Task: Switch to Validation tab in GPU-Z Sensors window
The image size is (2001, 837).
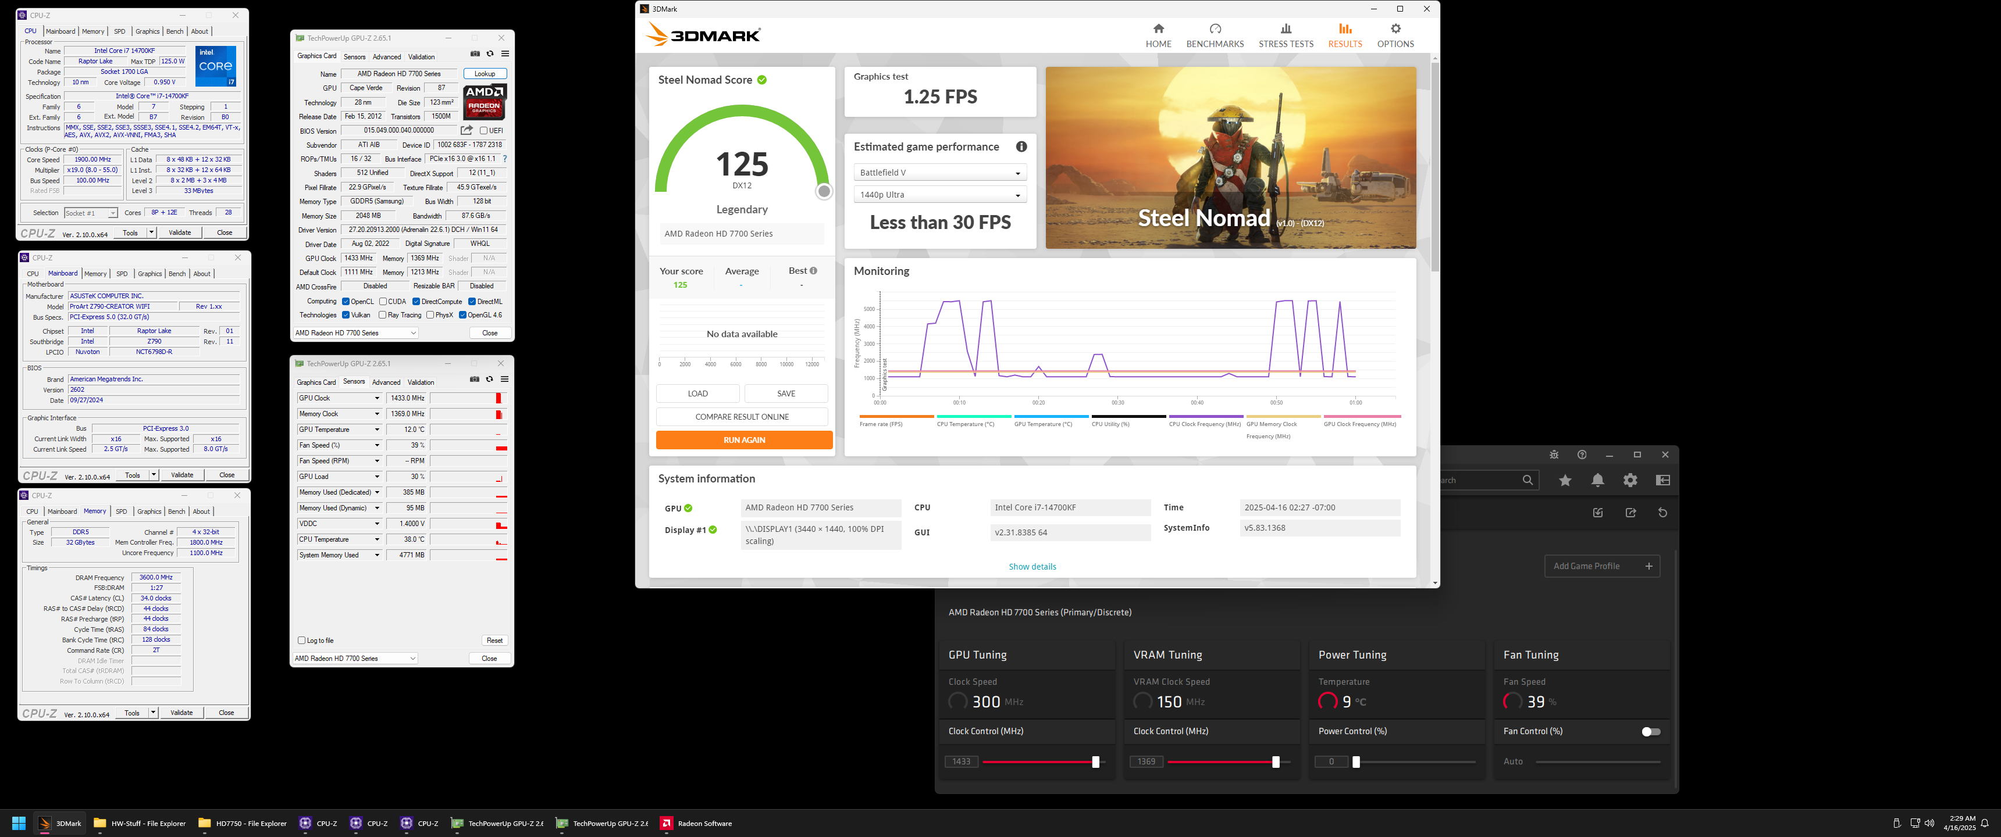Action: pos(421,382)
